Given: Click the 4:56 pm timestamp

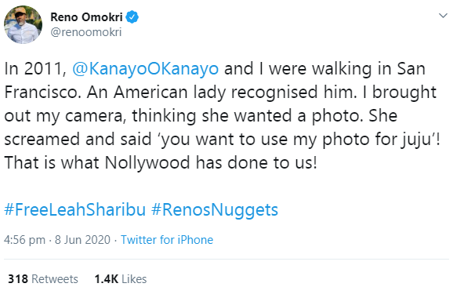Looking at the screenshot, I should click(x=24, y=240).
